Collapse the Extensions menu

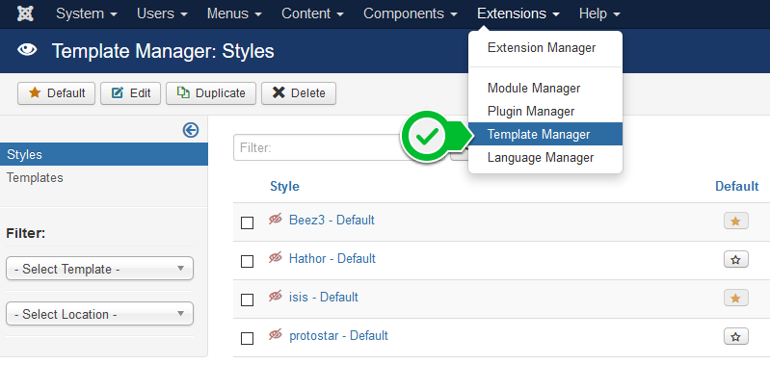[518, 13]
